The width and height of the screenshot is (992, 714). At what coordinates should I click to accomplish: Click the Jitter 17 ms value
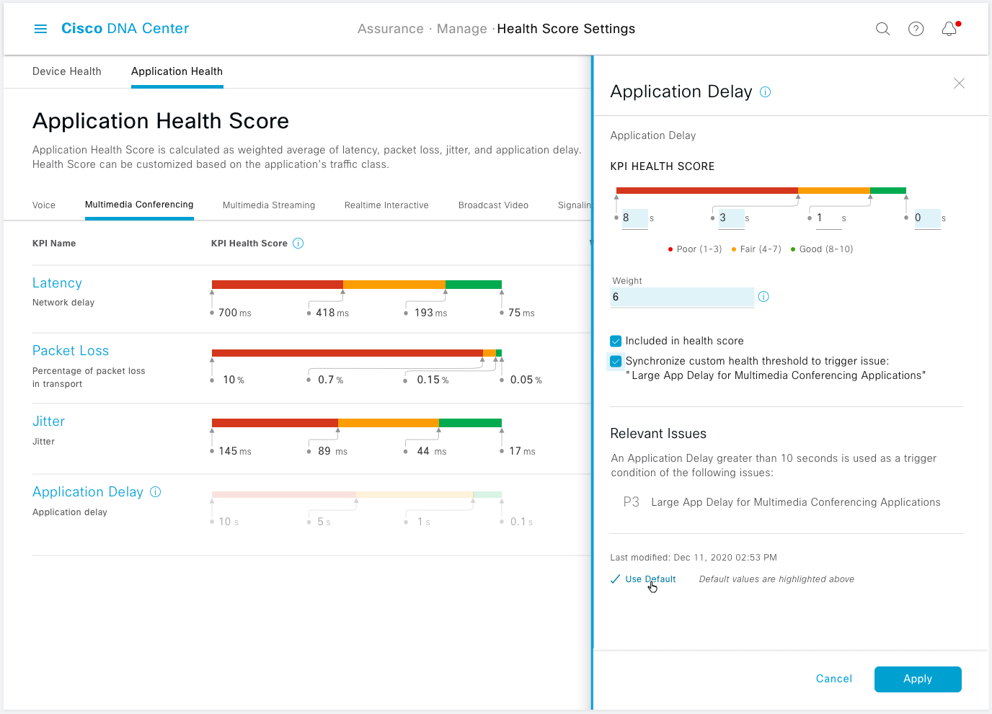tap(522, 451)
